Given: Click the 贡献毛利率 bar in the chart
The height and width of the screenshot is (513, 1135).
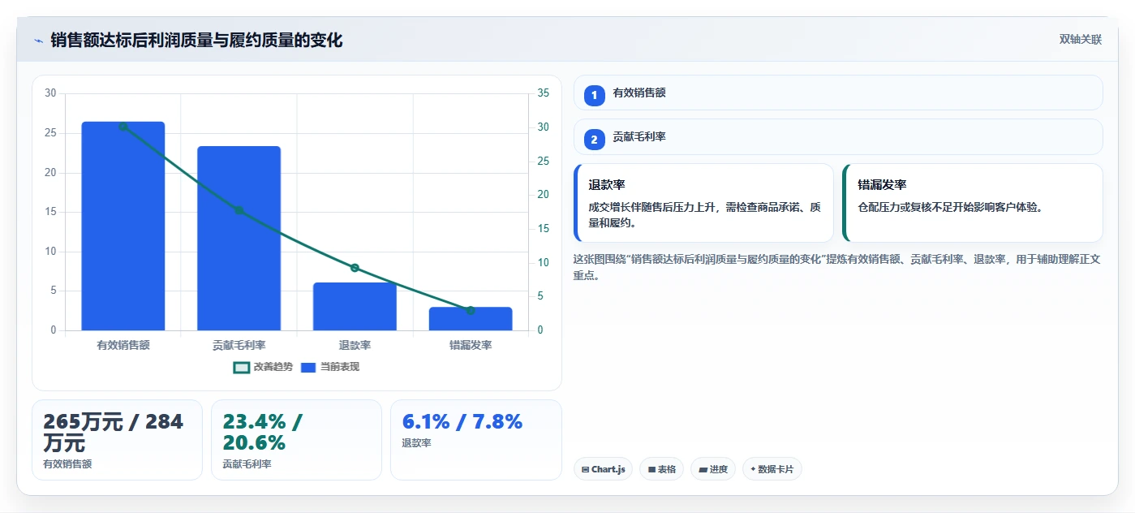Looking at the screenshot, I should point(239,239).
